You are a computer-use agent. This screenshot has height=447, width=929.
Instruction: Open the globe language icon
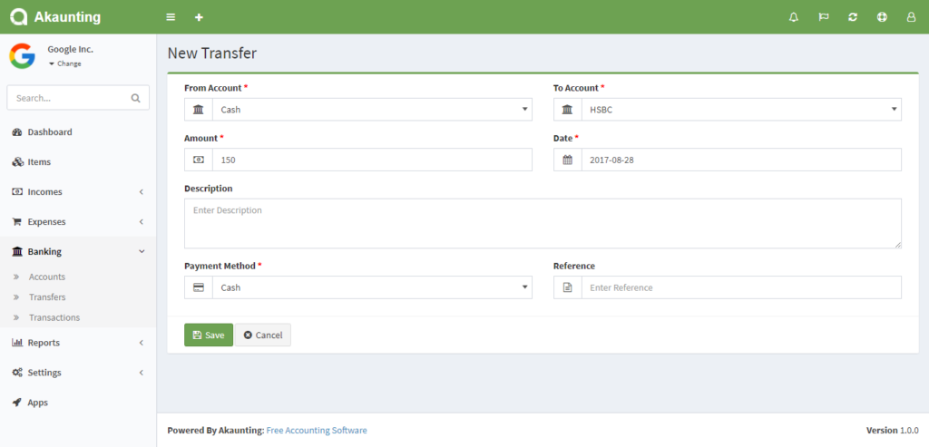(x=882, y=17)
